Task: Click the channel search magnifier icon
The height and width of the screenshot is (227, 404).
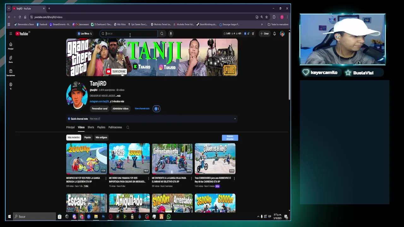Action: click(x=128, y=127)
